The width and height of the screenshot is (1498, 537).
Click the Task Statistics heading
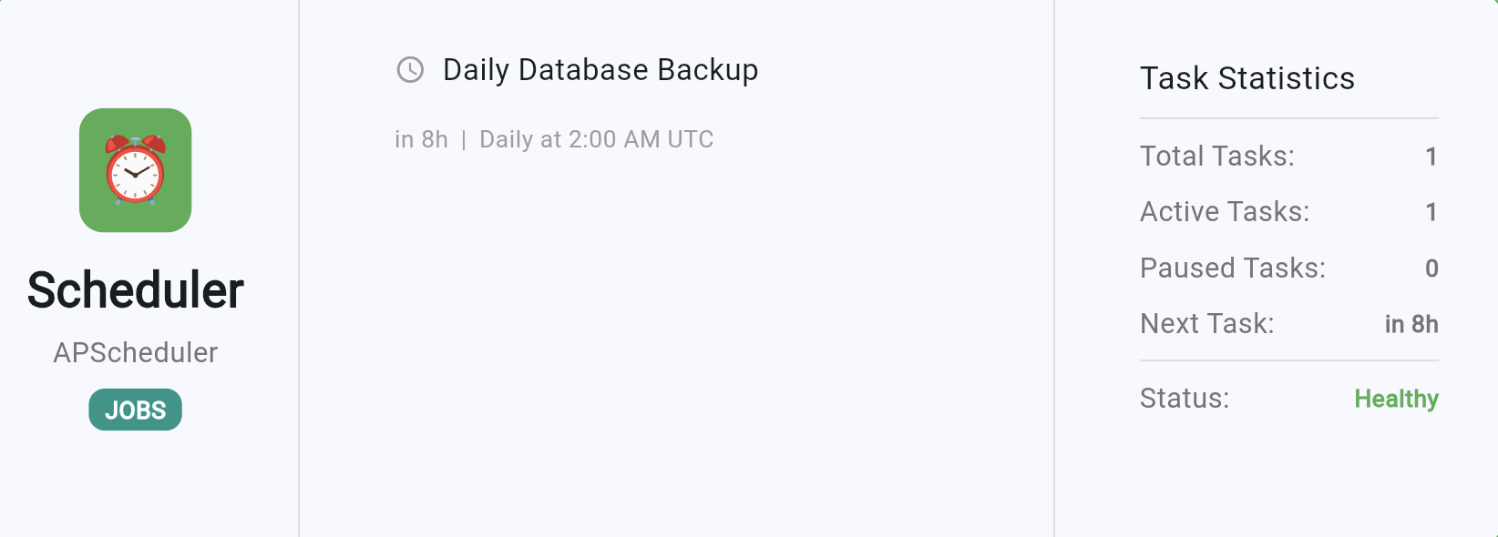1247,78
